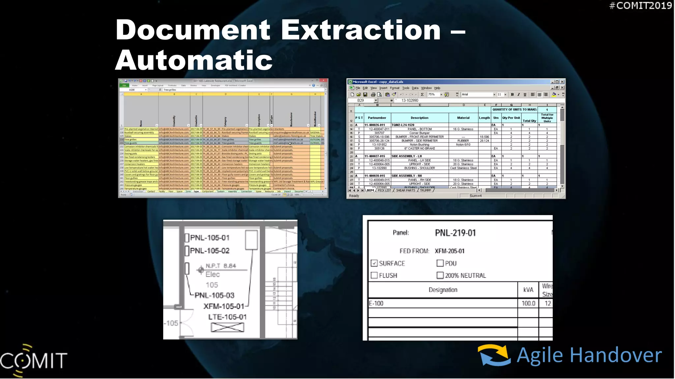Click red square icon in Lakeside Restaurant quick access

click(141, 81)
